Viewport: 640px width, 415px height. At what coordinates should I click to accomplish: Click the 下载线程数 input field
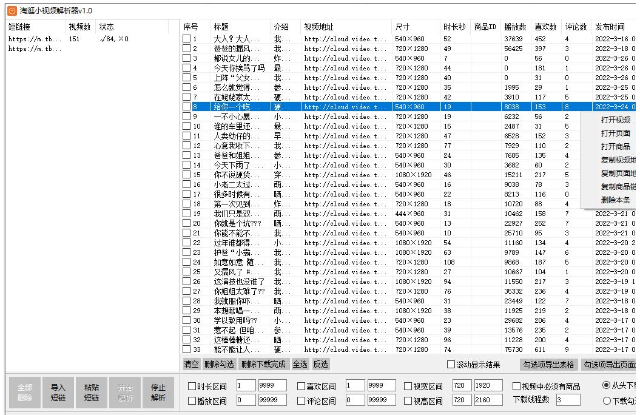click(x=567, y=400)
